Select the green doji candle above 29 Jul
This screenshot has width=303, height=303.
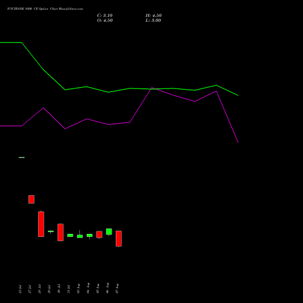(x=51, y=231)
